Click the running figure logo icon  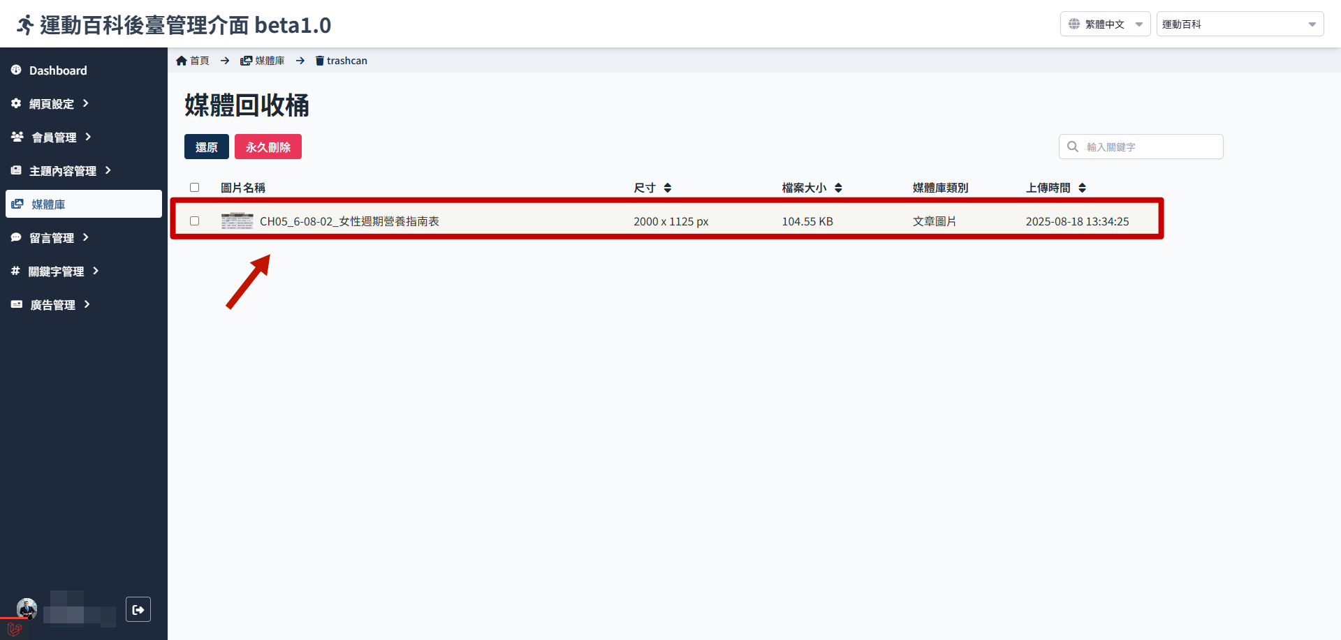(25, 25)
